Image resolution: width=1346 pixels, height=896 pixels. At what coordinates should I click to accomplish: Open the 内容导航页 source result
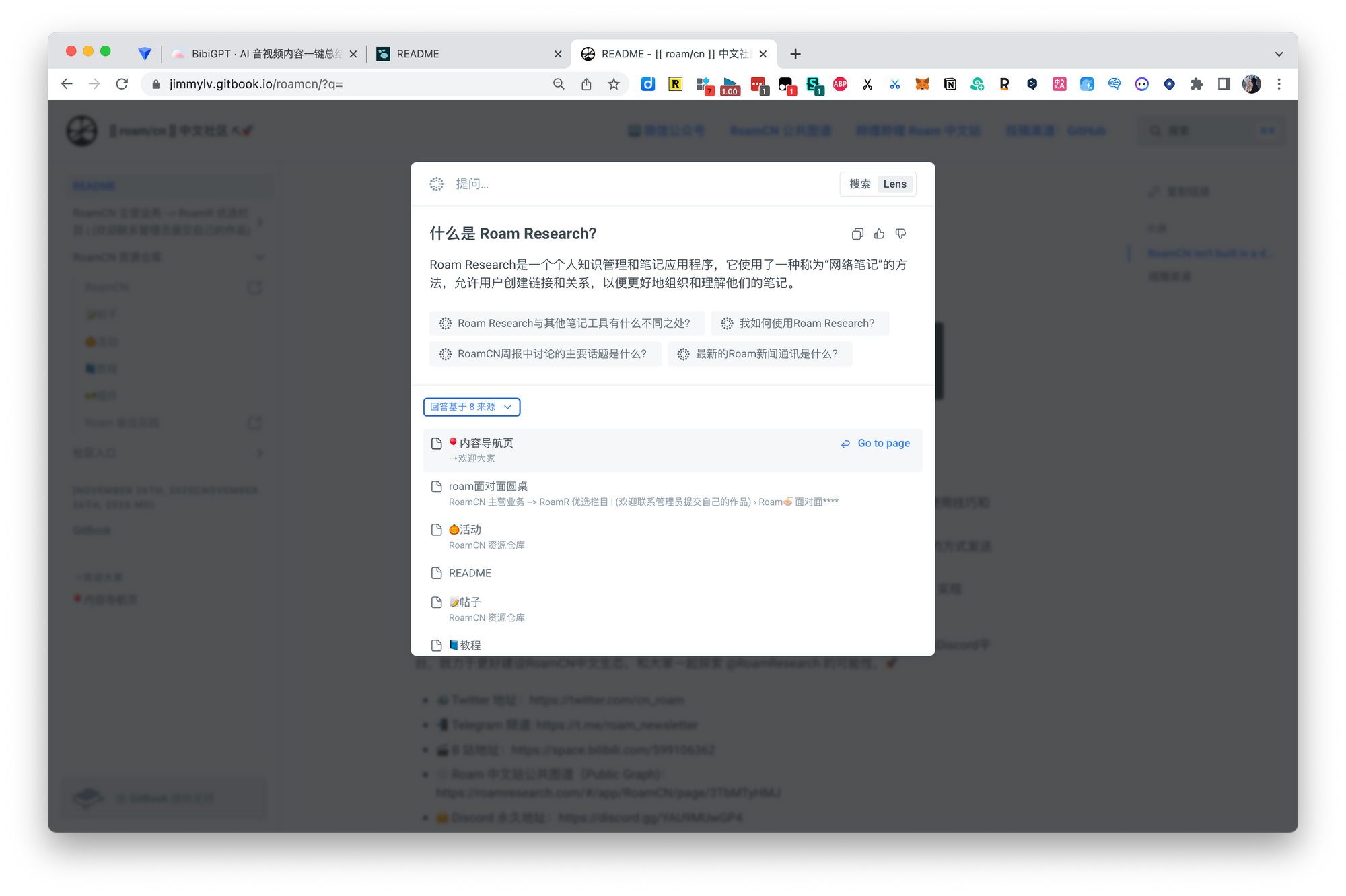coord(672,450)
